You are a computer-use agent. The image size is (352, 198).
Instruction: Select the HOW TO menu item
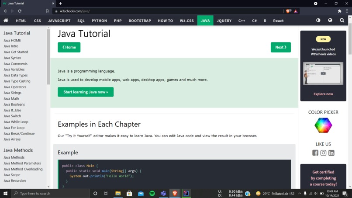click(166, 21)
